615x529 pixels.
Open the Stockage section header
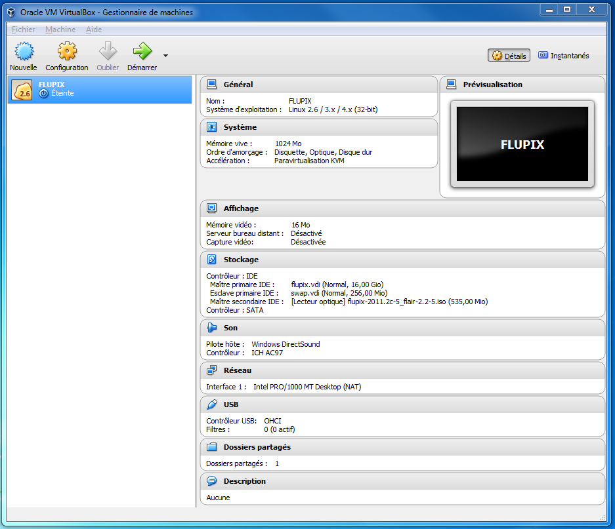click(403, 260)
